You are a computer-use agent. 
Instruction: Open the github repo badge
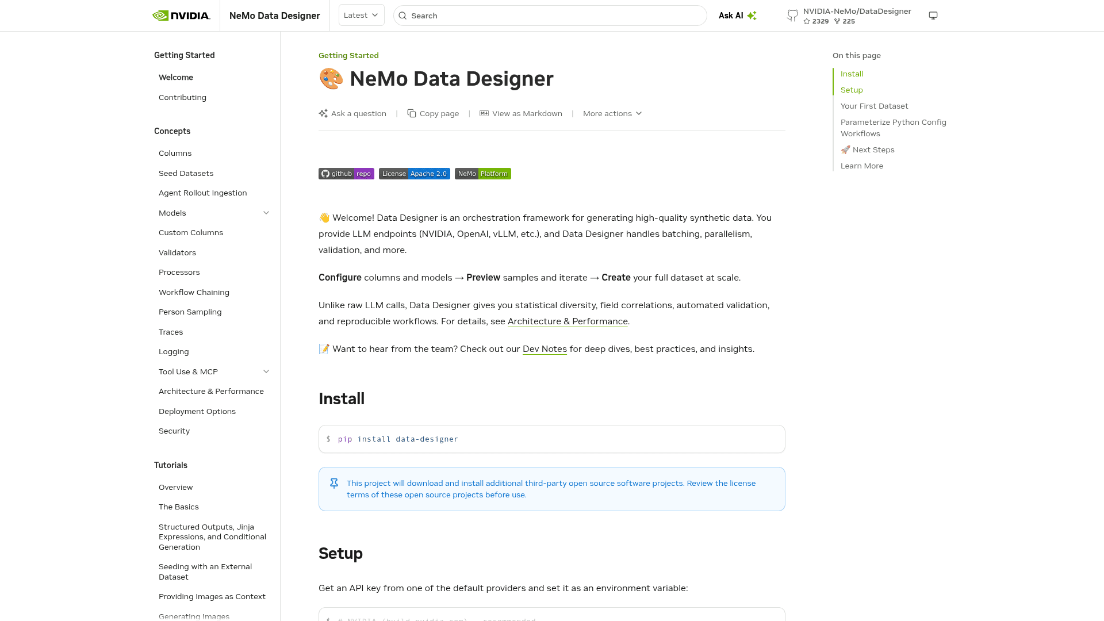[346, 174]
